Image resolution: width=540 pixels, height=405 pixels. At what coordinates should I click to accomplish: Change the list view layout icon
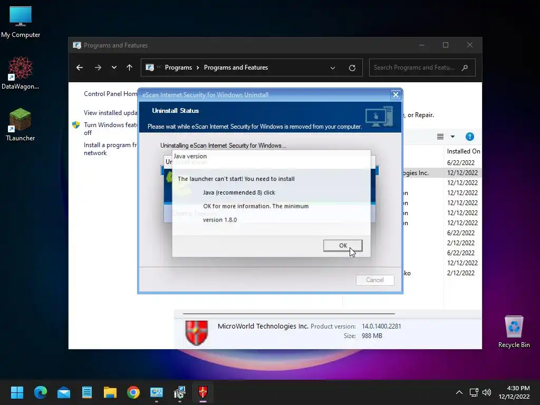click(x=440, y=137)
